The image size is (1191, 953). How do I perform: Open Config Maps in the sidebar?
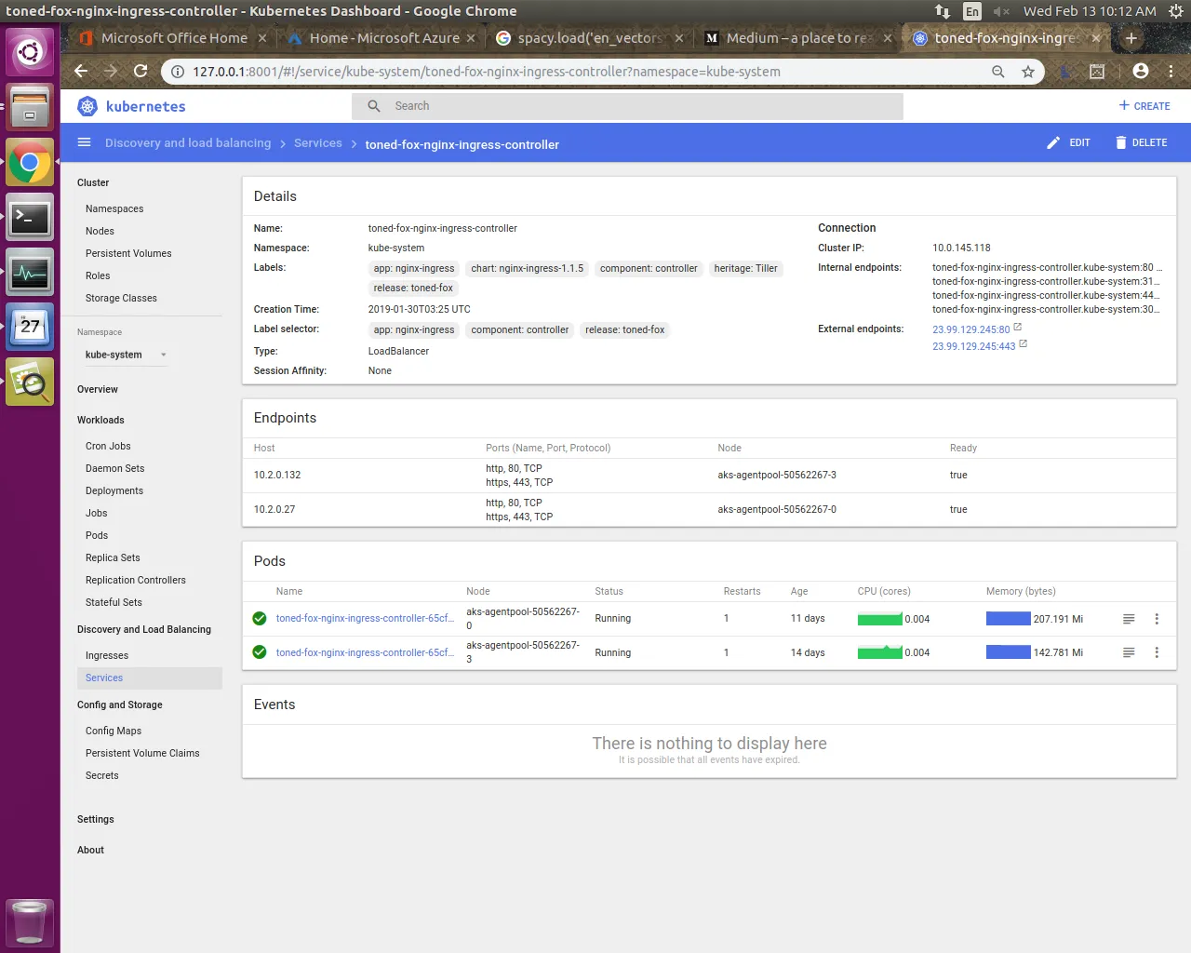tap(114, 731)
